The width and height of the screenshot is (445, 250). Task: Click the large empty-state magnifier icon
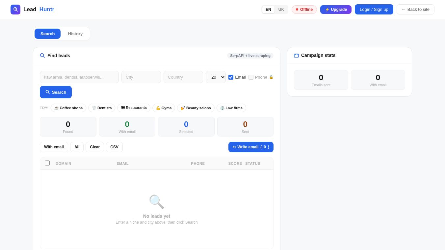(x=157, y=202)
